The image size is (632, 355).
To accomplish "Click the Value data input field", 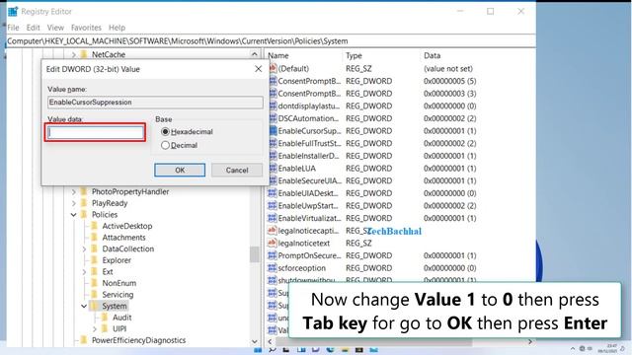I will 96,132.
